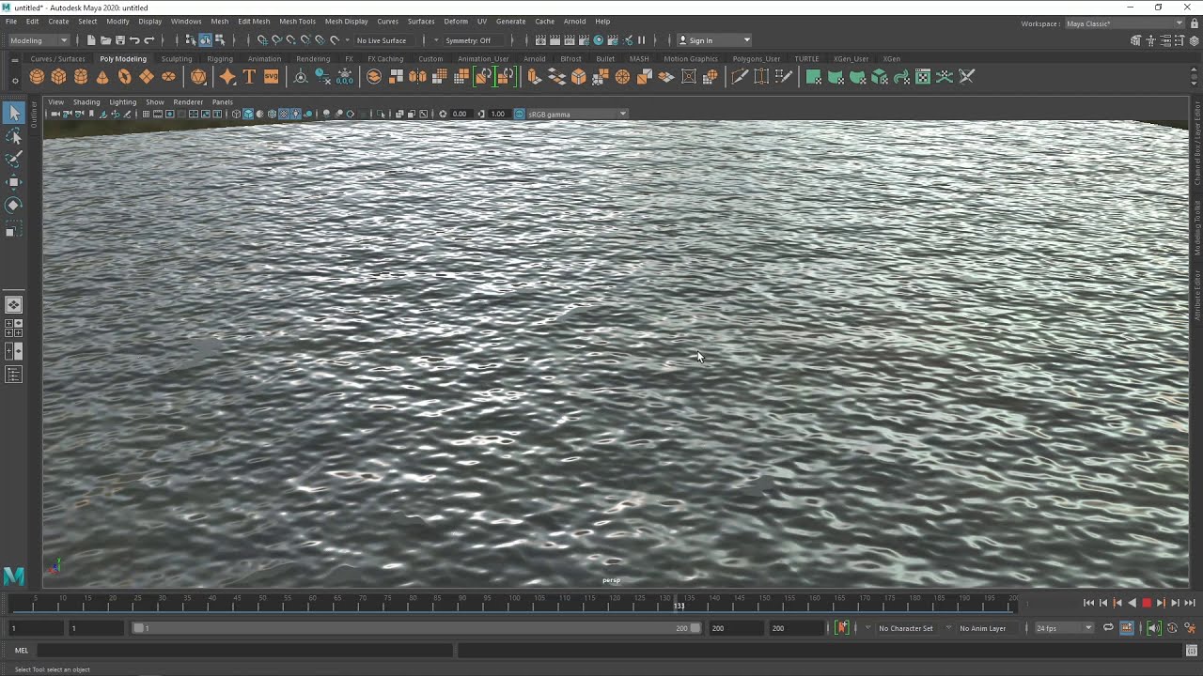Open the Script Editor icon
The image size is (1203, 676).
coord(1191,651)
